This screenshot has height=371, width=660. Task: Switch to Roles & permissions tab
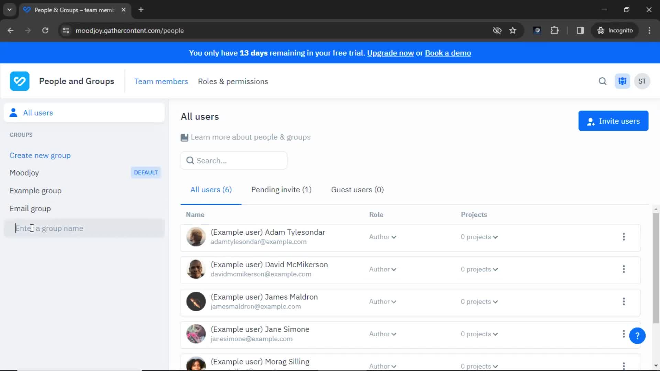(x=233, y=81)
